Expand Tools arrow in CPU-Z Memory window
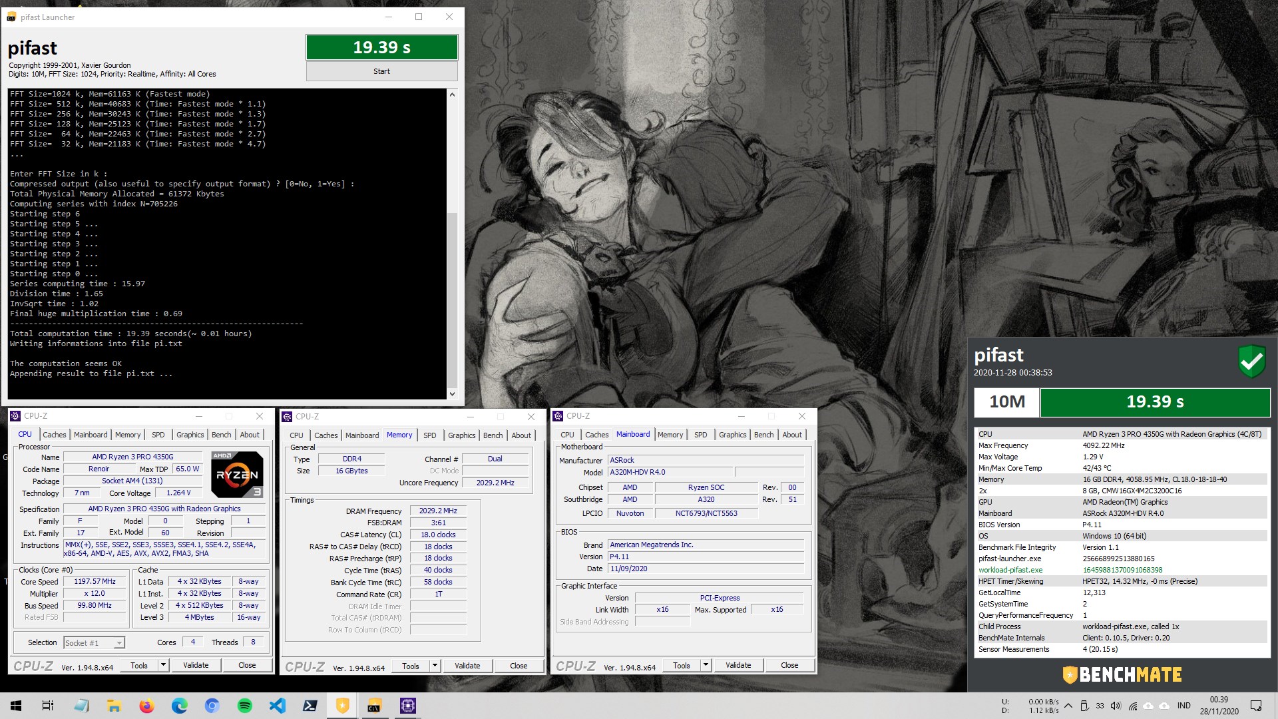The width and height of the screenshot is (1278, 719). click(434, 666)
